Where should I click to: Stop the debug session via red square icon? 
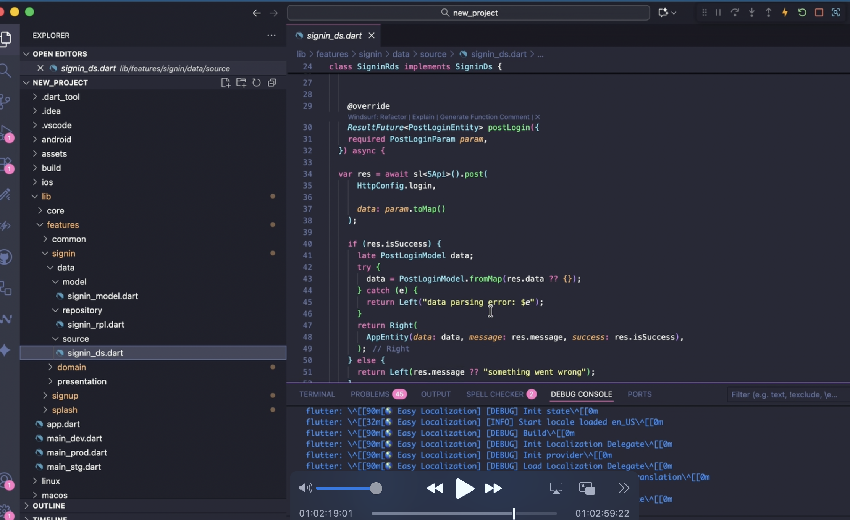(x=819, y=12)
